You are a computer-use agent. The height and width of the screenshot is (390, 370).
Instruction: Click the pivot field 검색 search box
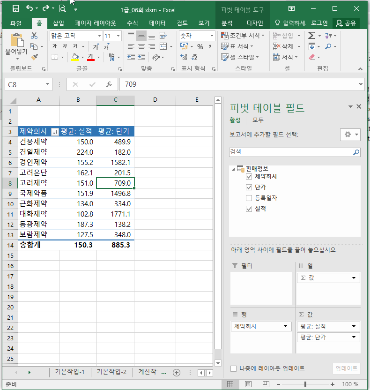click(290, 152)
